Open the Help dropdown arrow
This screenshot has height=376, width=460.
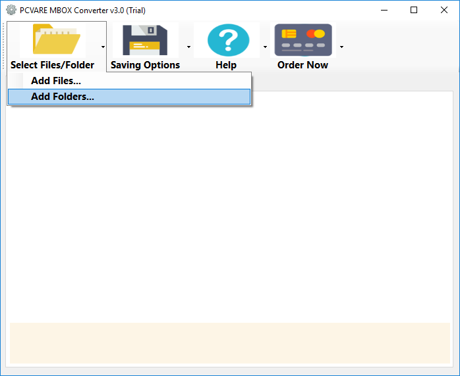pyautogui.click(x=265, y=47)
